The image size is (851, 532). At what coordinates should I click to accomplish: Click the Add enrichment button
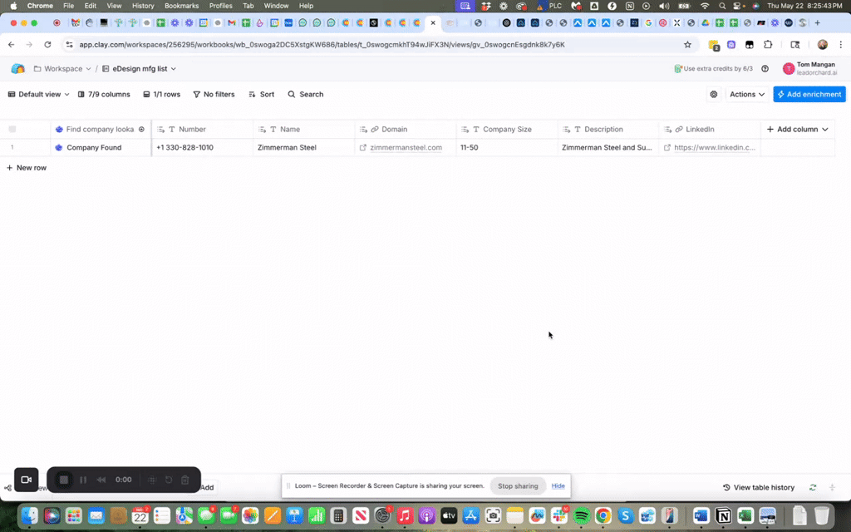[809, 94]
